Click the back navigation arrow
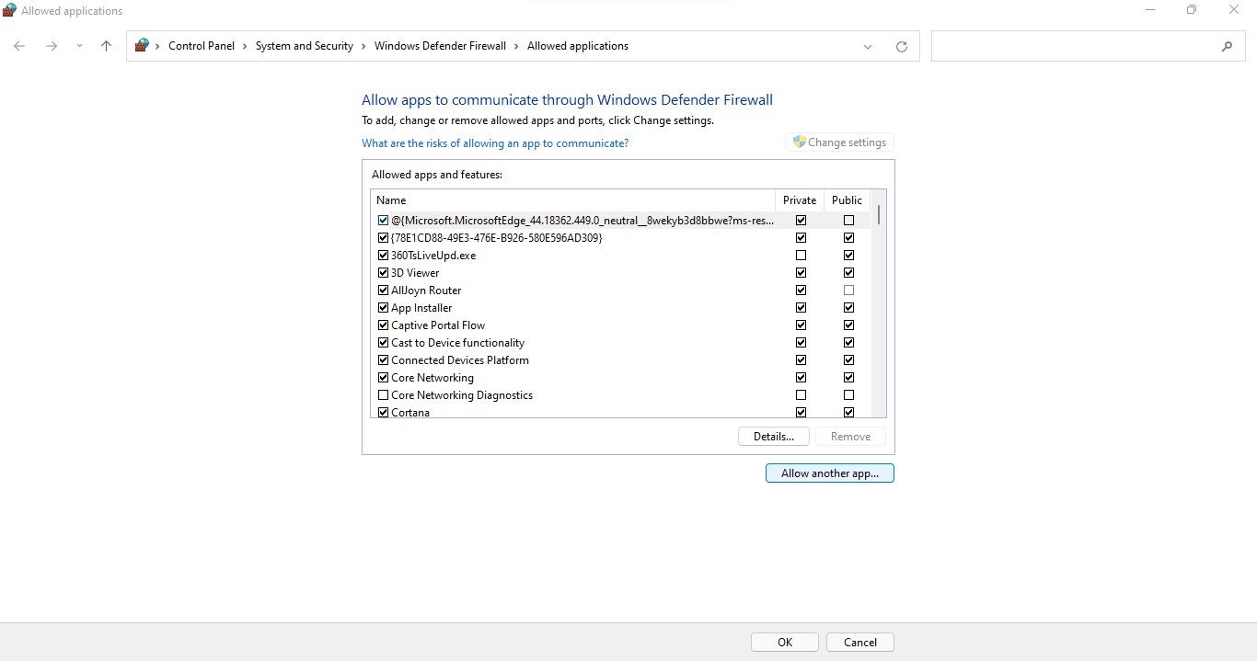Image resolution: width=1257 pixels, height=661 pixels. click(19, 45)
